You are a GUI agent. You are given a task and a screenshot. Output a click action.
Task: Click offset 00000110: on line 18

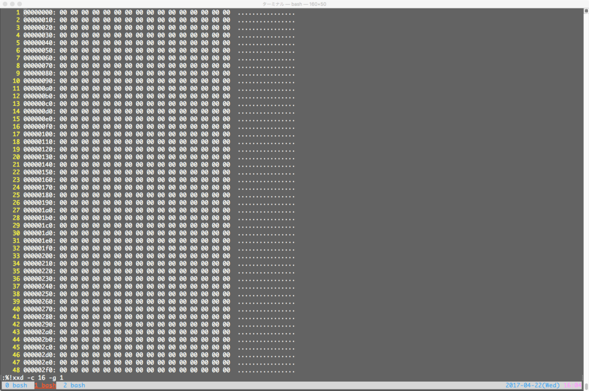(40, 141)
